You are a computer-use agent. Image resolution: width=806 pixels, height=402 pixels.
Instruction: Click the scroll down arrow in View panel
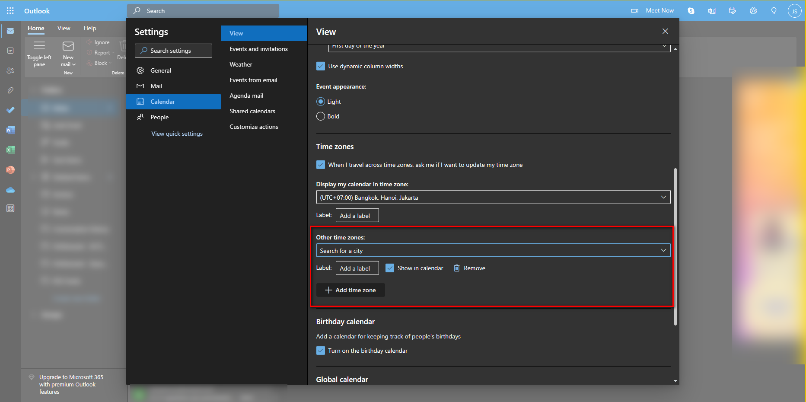pos(675,381)
